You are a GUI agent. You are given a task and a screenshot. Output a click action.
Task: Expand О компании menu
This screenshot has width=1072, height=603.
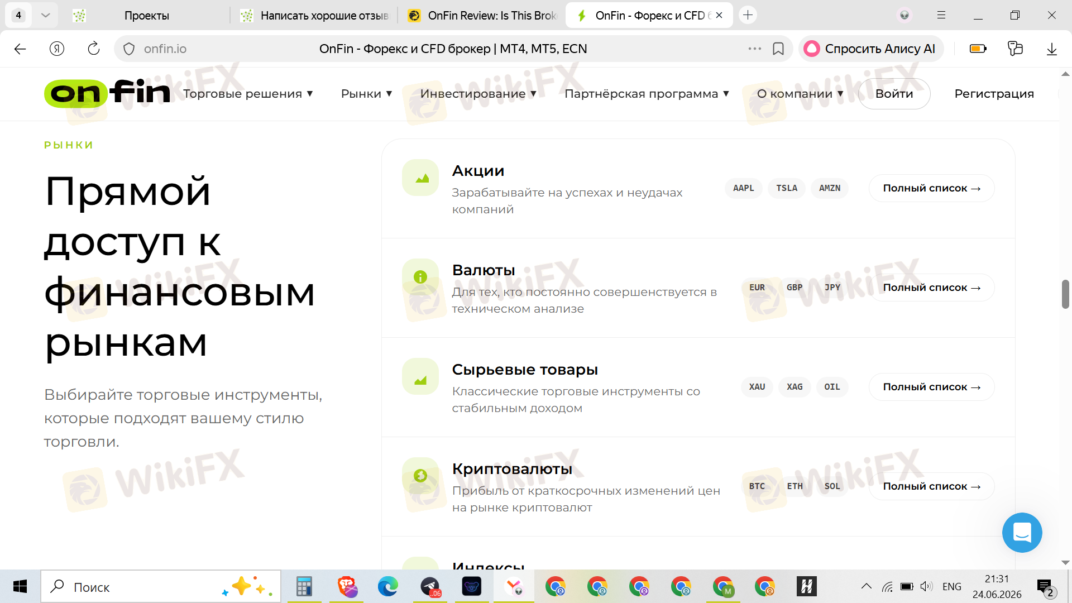pyautogui.click(x=800, y=94)
